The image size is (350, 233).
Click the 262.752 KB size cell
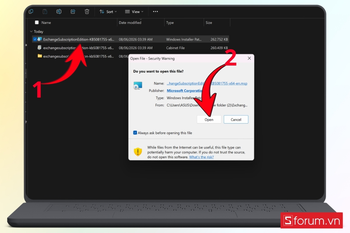(220, 39)
